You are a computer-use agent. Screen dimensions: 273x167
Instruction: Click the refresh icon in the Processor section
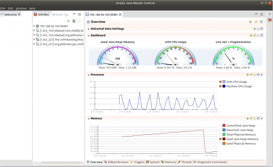click(x=251, y=75)
